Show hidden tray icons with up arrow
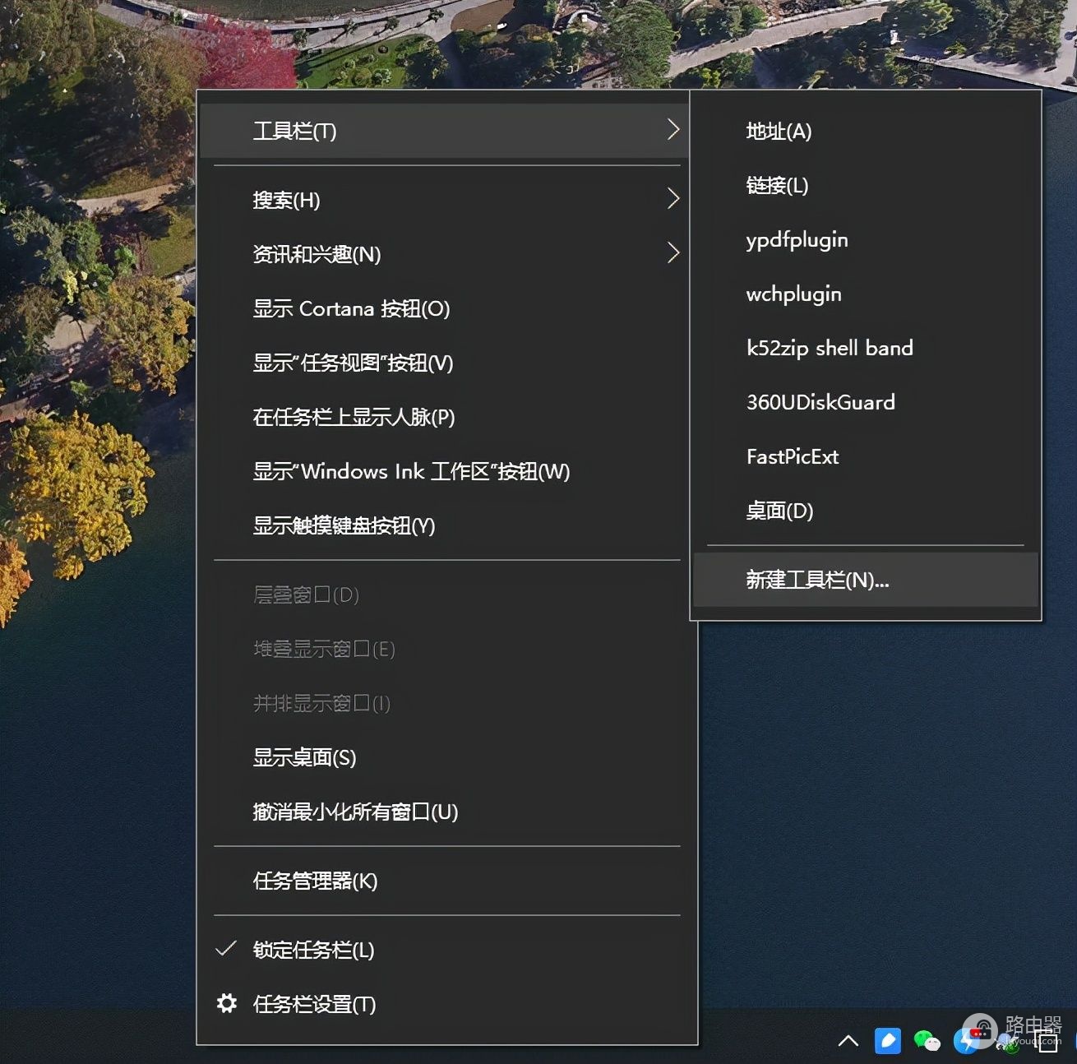 [x=848, y=1041]
